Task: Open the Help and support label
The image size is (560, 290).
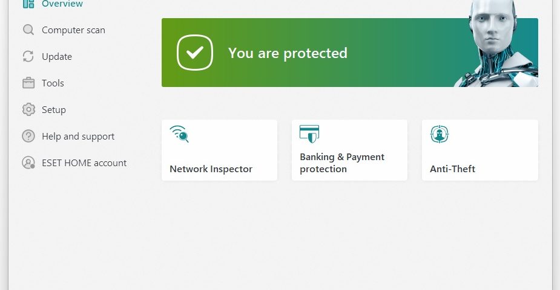Action: [x=78, y=137]
